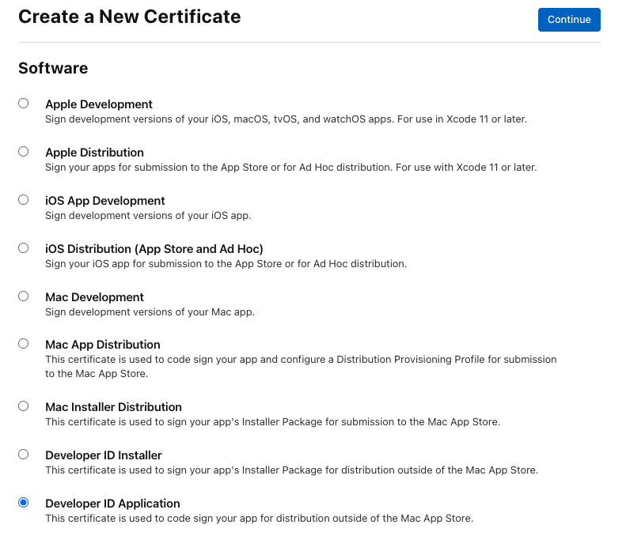Click the selected Developer ID Application radio button
626x551 pixels.
pyautogui.click(x=24, y=503)
